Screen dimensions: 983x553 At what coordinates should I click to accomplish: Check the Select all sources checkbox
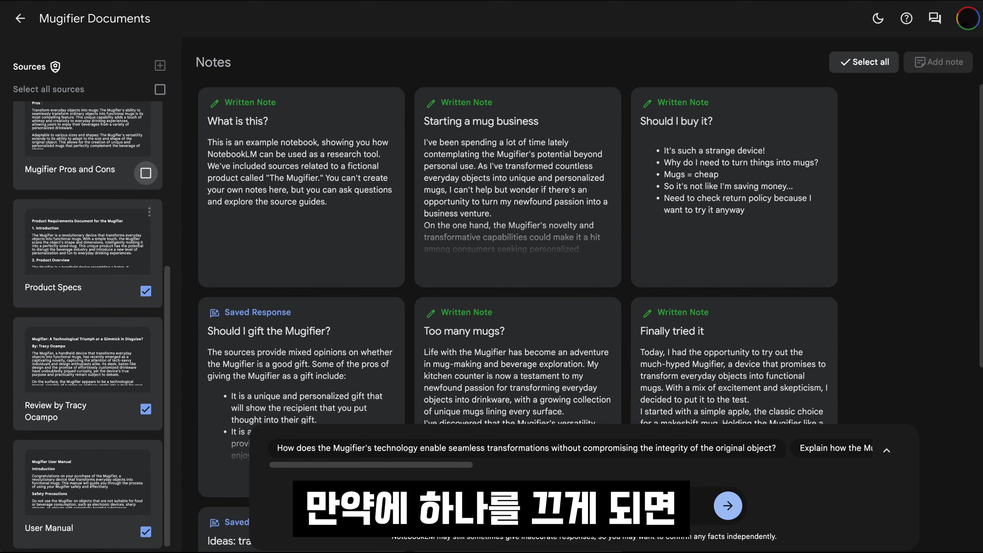pos(160,89)
